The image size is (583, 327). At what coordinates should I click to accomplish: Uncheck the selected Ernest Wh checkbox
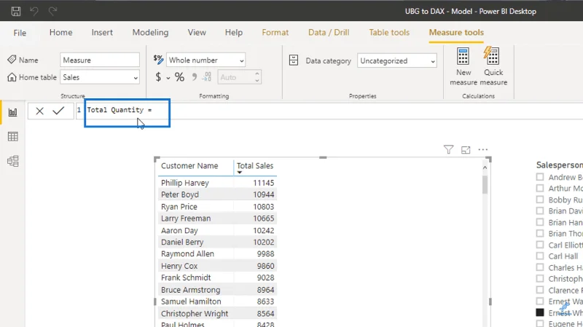coord(540,312)
